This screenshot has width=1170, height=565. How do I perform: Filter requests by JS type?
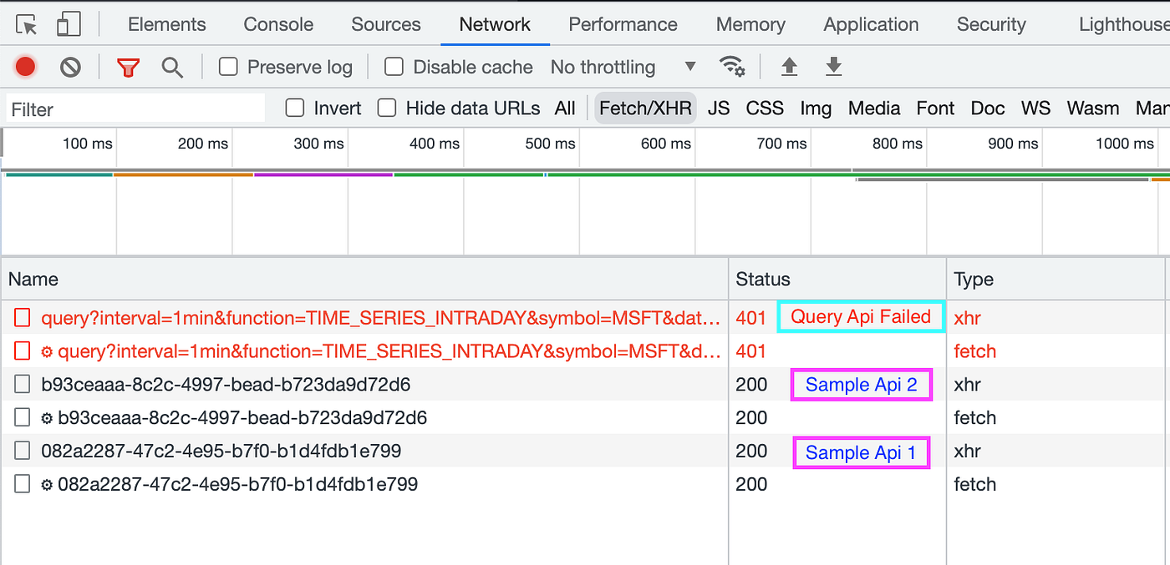coord(719,108)
